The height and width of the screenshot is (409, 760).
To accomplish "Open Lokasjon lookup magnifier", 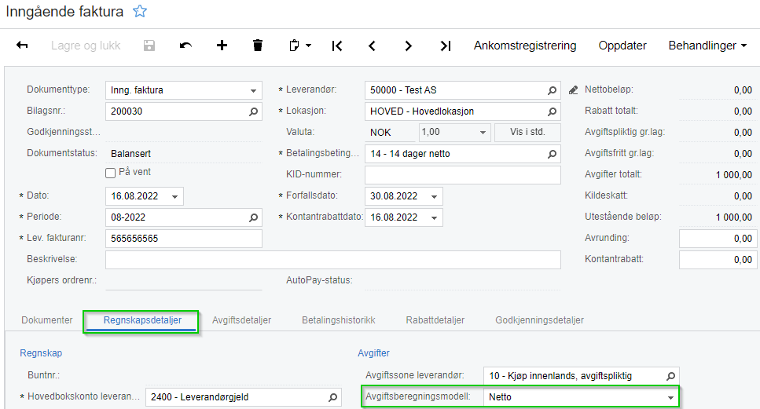I will [x=552, y=111].
